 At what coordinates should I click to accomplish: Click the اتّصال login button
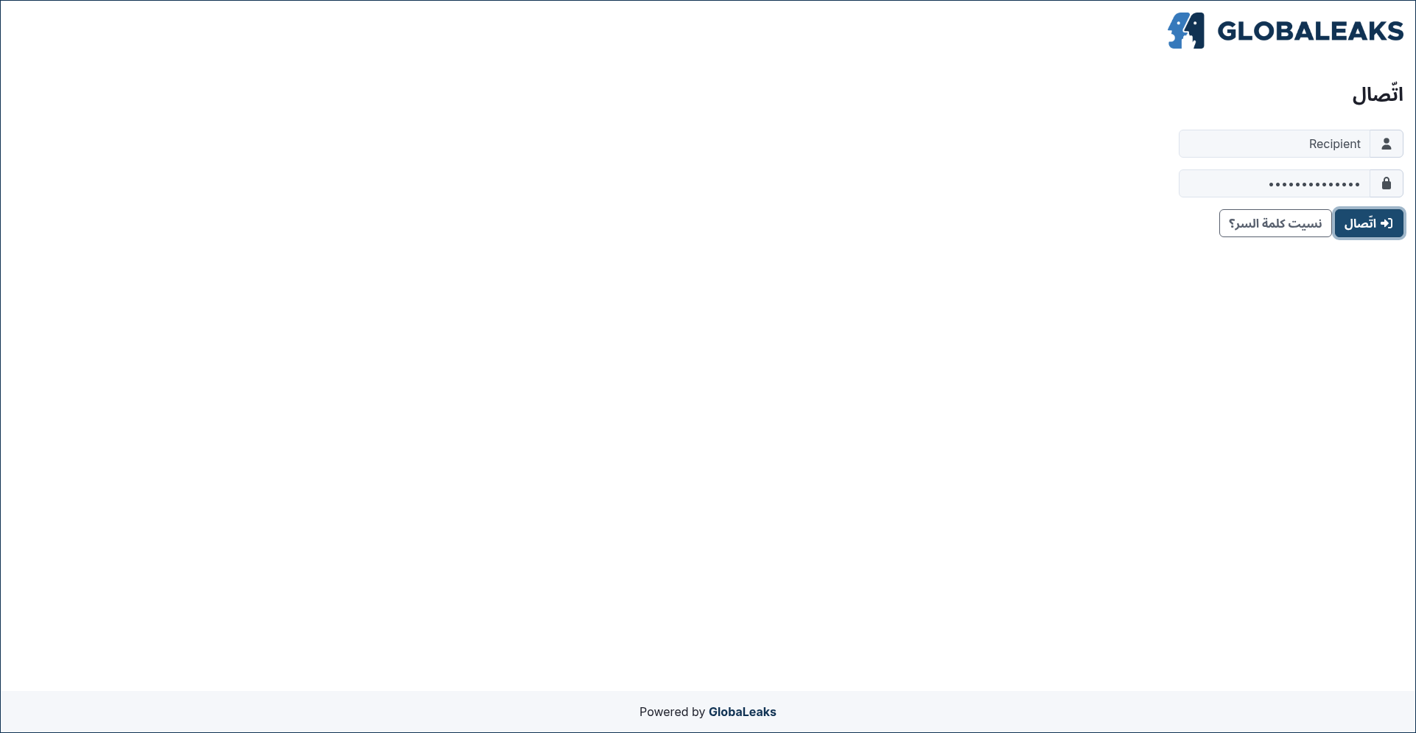[x=1369, y=223]
